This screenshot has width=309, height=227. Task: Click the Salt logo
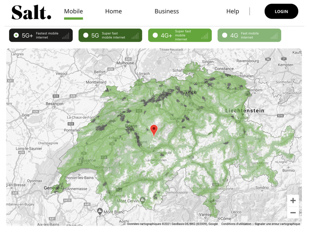(x=31, y=12)
